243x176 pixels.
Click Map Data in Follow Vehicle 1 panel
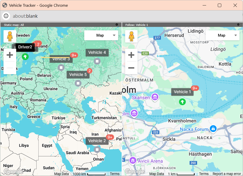coord(157,174)
